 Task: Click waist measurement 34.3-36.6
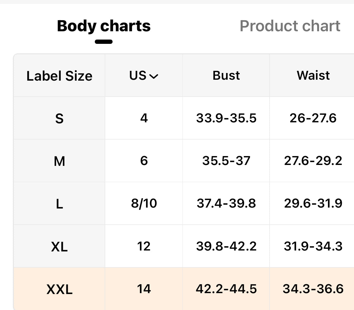coord(313,289)
